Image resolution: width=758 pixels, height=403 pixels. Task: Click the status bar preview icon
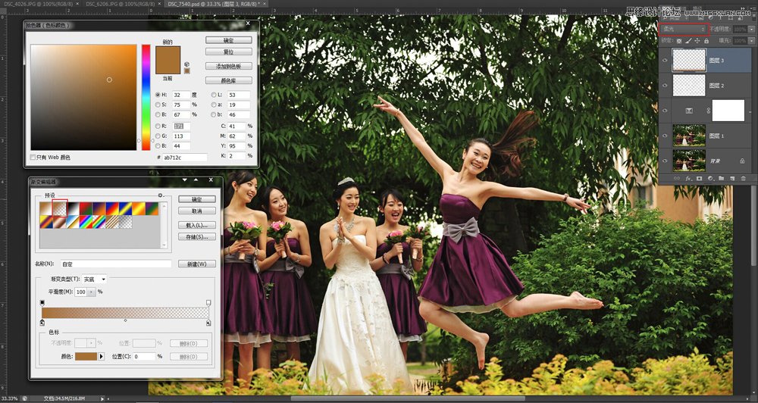pos(24,398)
